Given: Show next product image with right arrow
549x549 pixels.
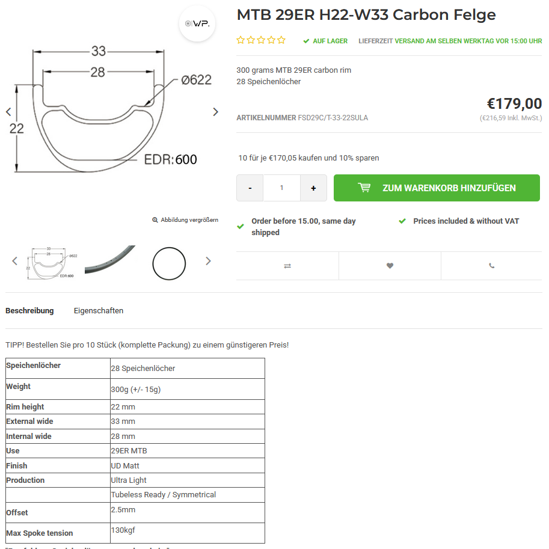Looking at the screenshot, I should 216,112.
